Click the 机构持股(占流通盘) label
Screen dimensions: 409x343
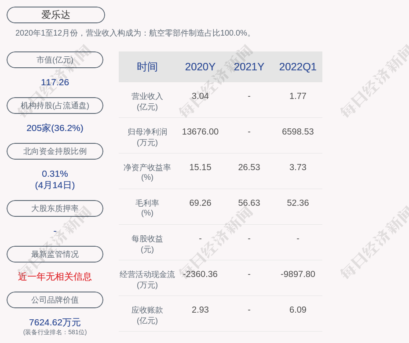[x=55, y=106]
